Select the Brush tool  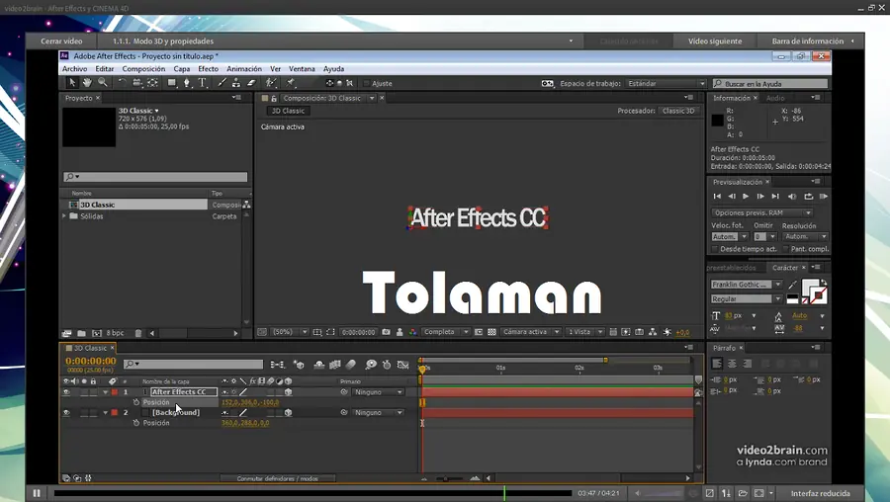coord(222,83)
